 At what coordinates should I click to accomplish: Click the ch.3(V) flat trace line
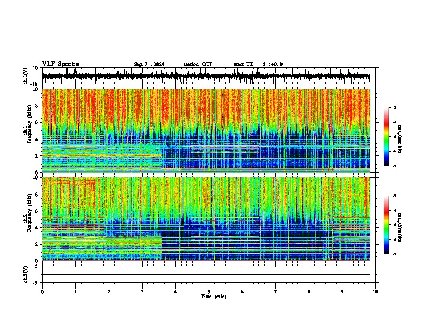coord(206,274)
